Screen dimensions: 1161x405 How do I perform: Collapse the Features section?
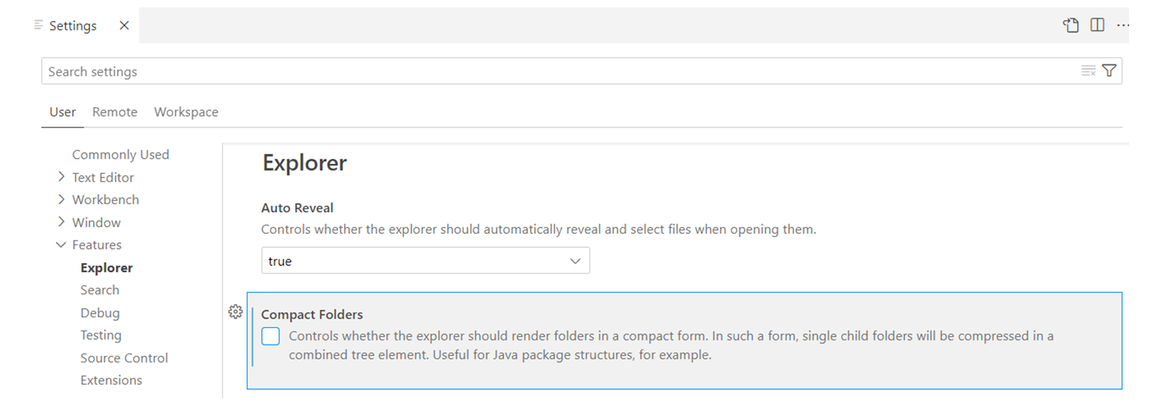pos(61,245)
